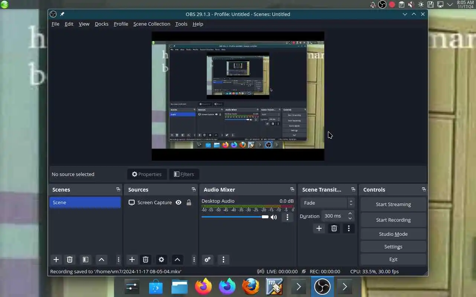Click Start Recording button

pos(393,220)
